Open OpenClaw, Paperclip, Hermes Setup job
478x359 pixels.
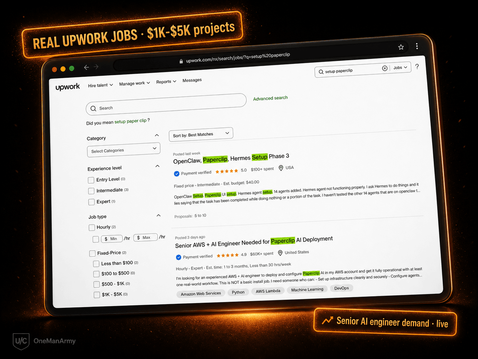point(231,158)
